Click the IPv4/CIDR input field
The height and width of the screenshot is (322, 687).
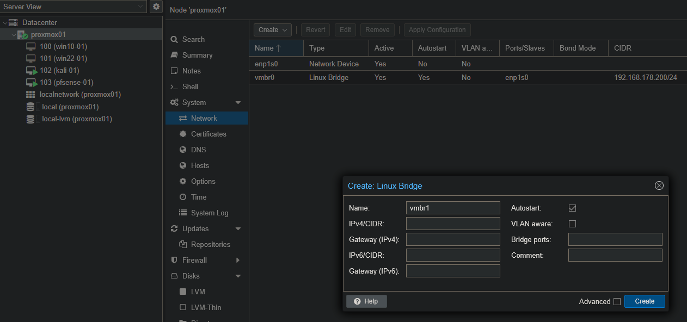tap(453, 224)
